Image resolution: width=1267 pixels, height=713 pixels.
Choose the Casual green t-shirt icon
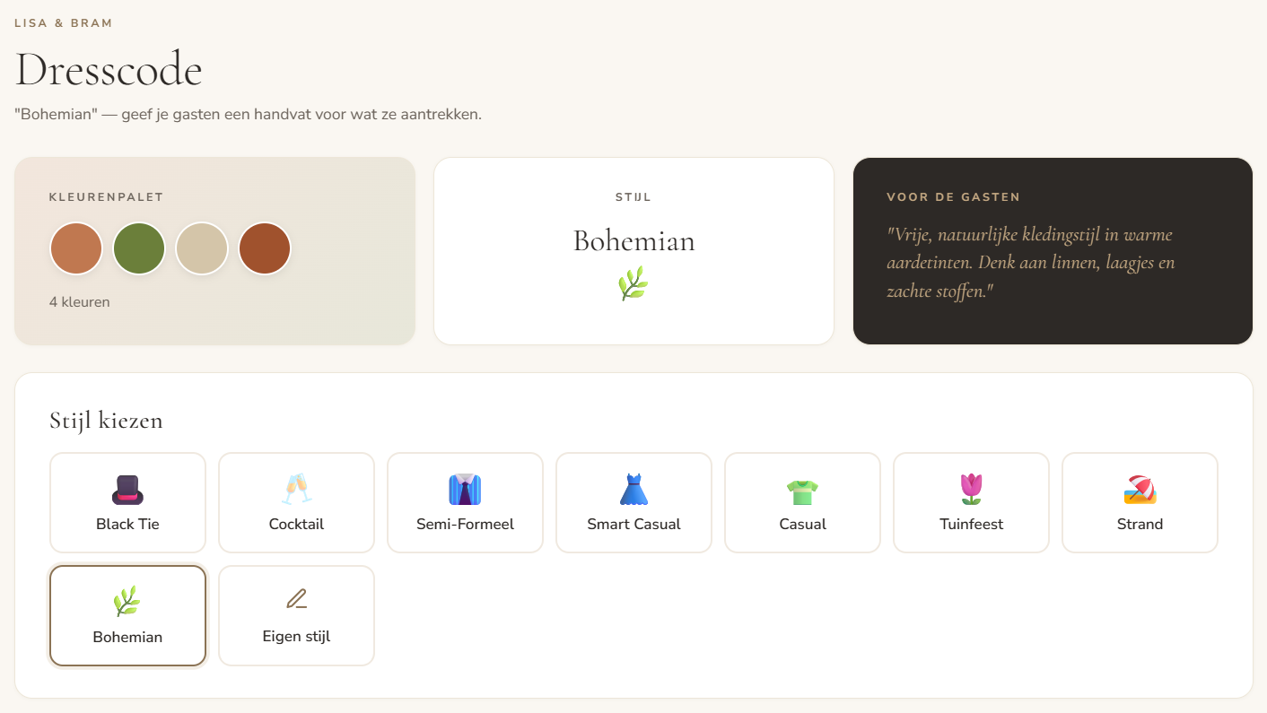[x=802, y=490]
